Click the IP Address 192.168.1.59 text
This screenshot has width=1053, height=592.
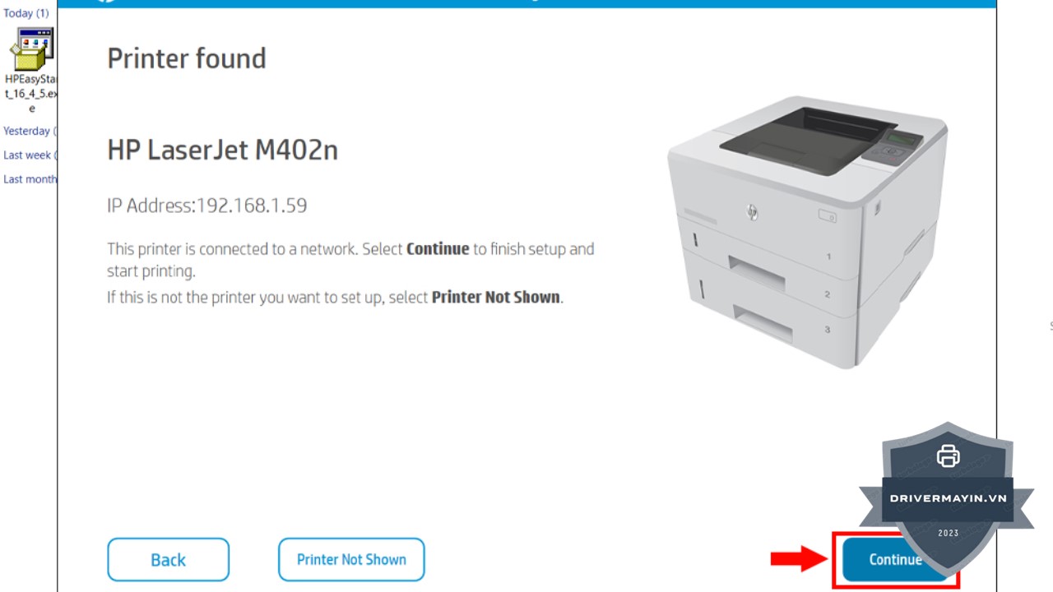[x=207, y=205]
